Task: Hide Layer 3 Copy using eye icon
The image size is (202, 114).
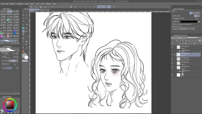Action: tap(172, 59)
